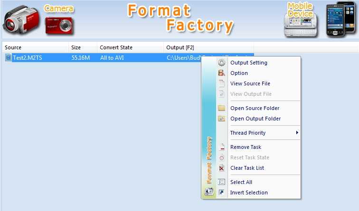
Task: Click the document icon beside View Source File
Action: [x=221, y=83]
